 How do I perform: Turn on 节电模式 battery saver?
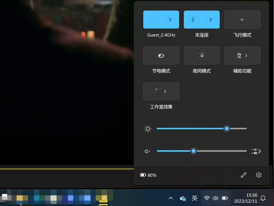(161, 56)
